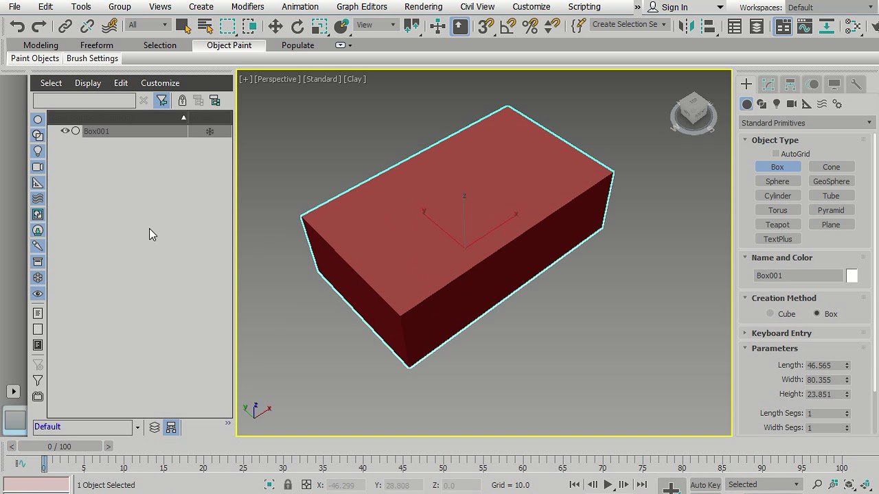The width and height of the screenshot is (879, 494).
Task: Click the pink MAXScript listener box
Action: coord(36,484)
